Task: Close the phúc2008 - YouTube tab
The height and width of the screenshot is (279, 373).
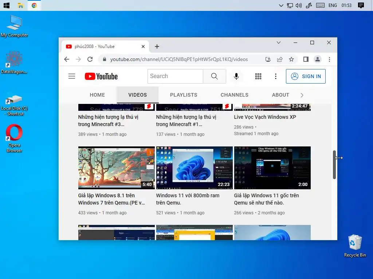Action: point(143,46)
